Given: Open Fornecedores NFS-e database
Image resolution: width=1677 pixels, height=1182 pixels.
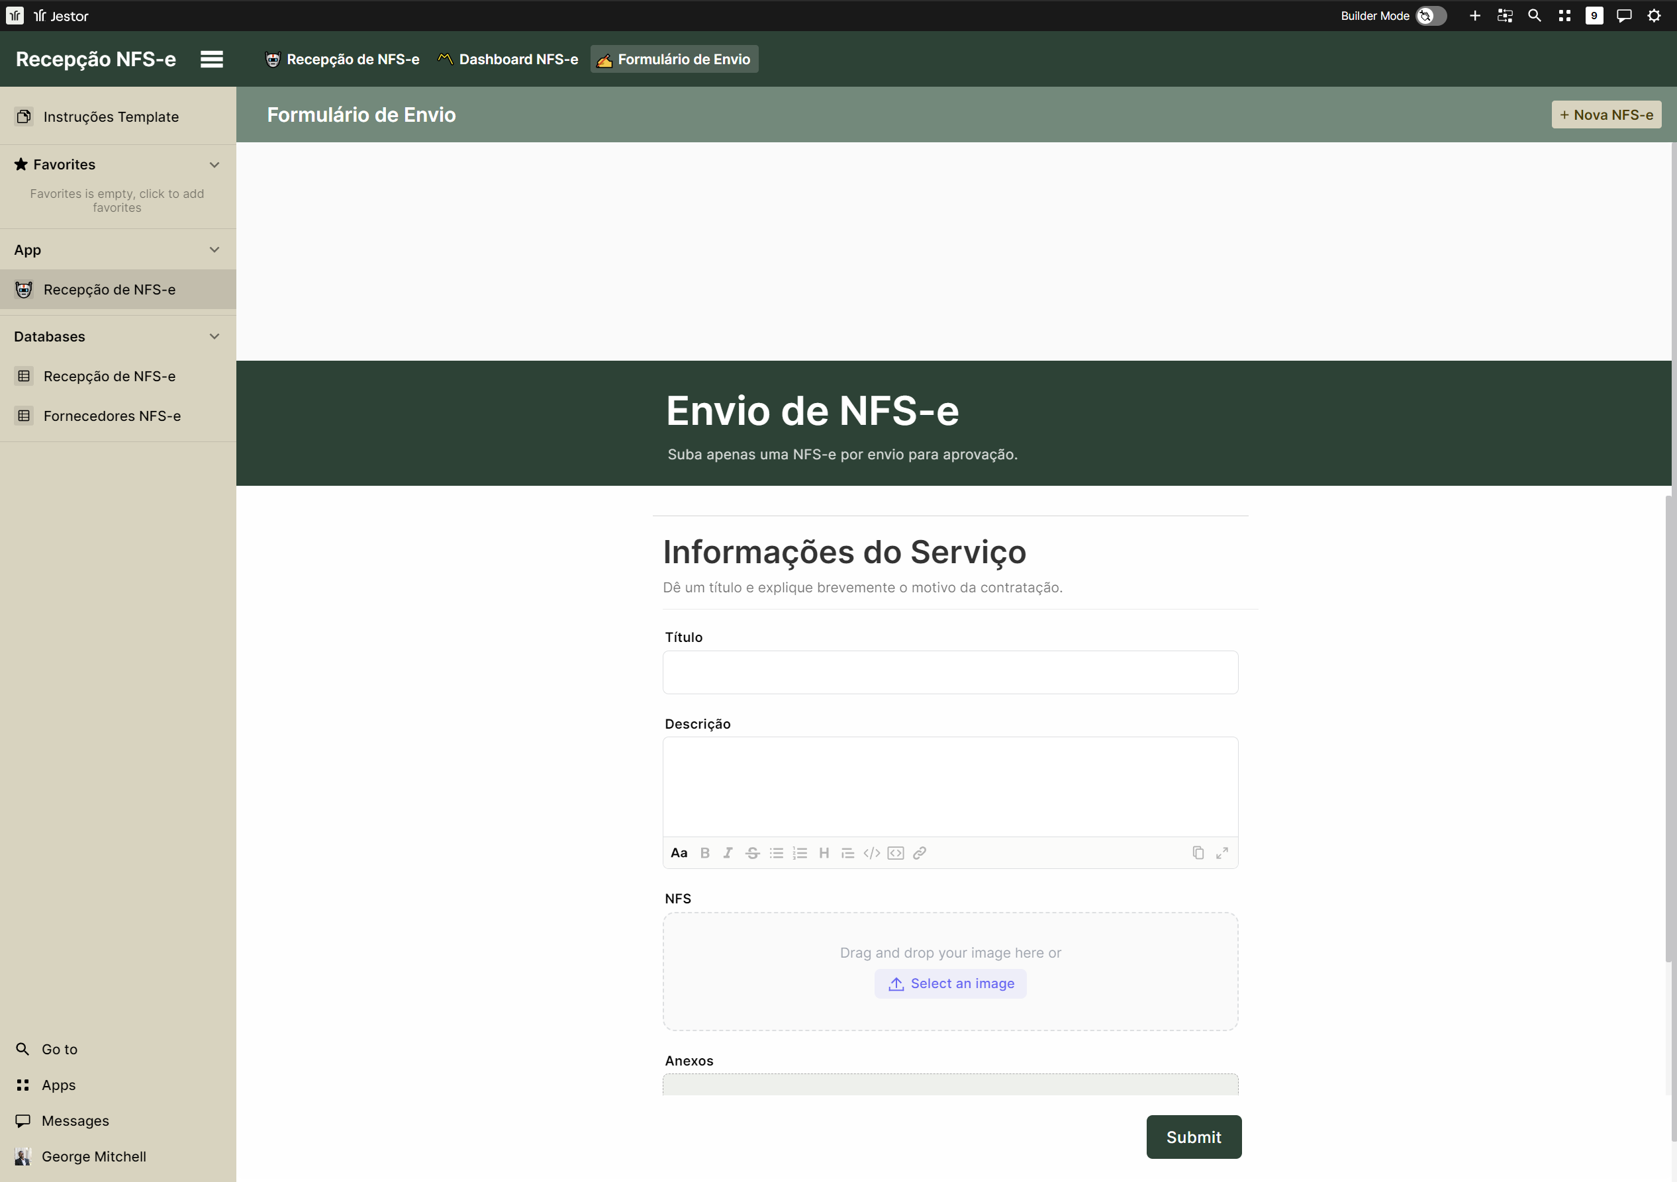Looking at the screenshot, I should click(x=112, y=416).
